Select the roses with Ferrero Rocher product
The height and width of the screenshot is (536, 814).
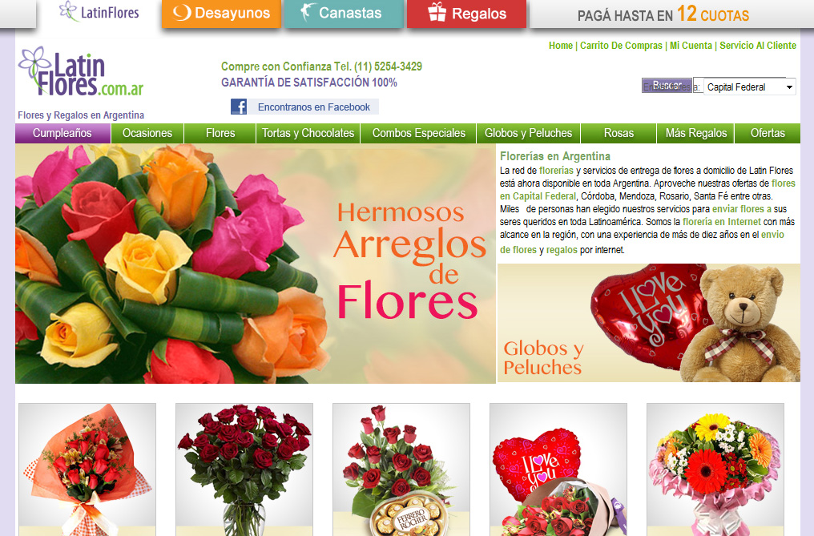tap(390, 469)
